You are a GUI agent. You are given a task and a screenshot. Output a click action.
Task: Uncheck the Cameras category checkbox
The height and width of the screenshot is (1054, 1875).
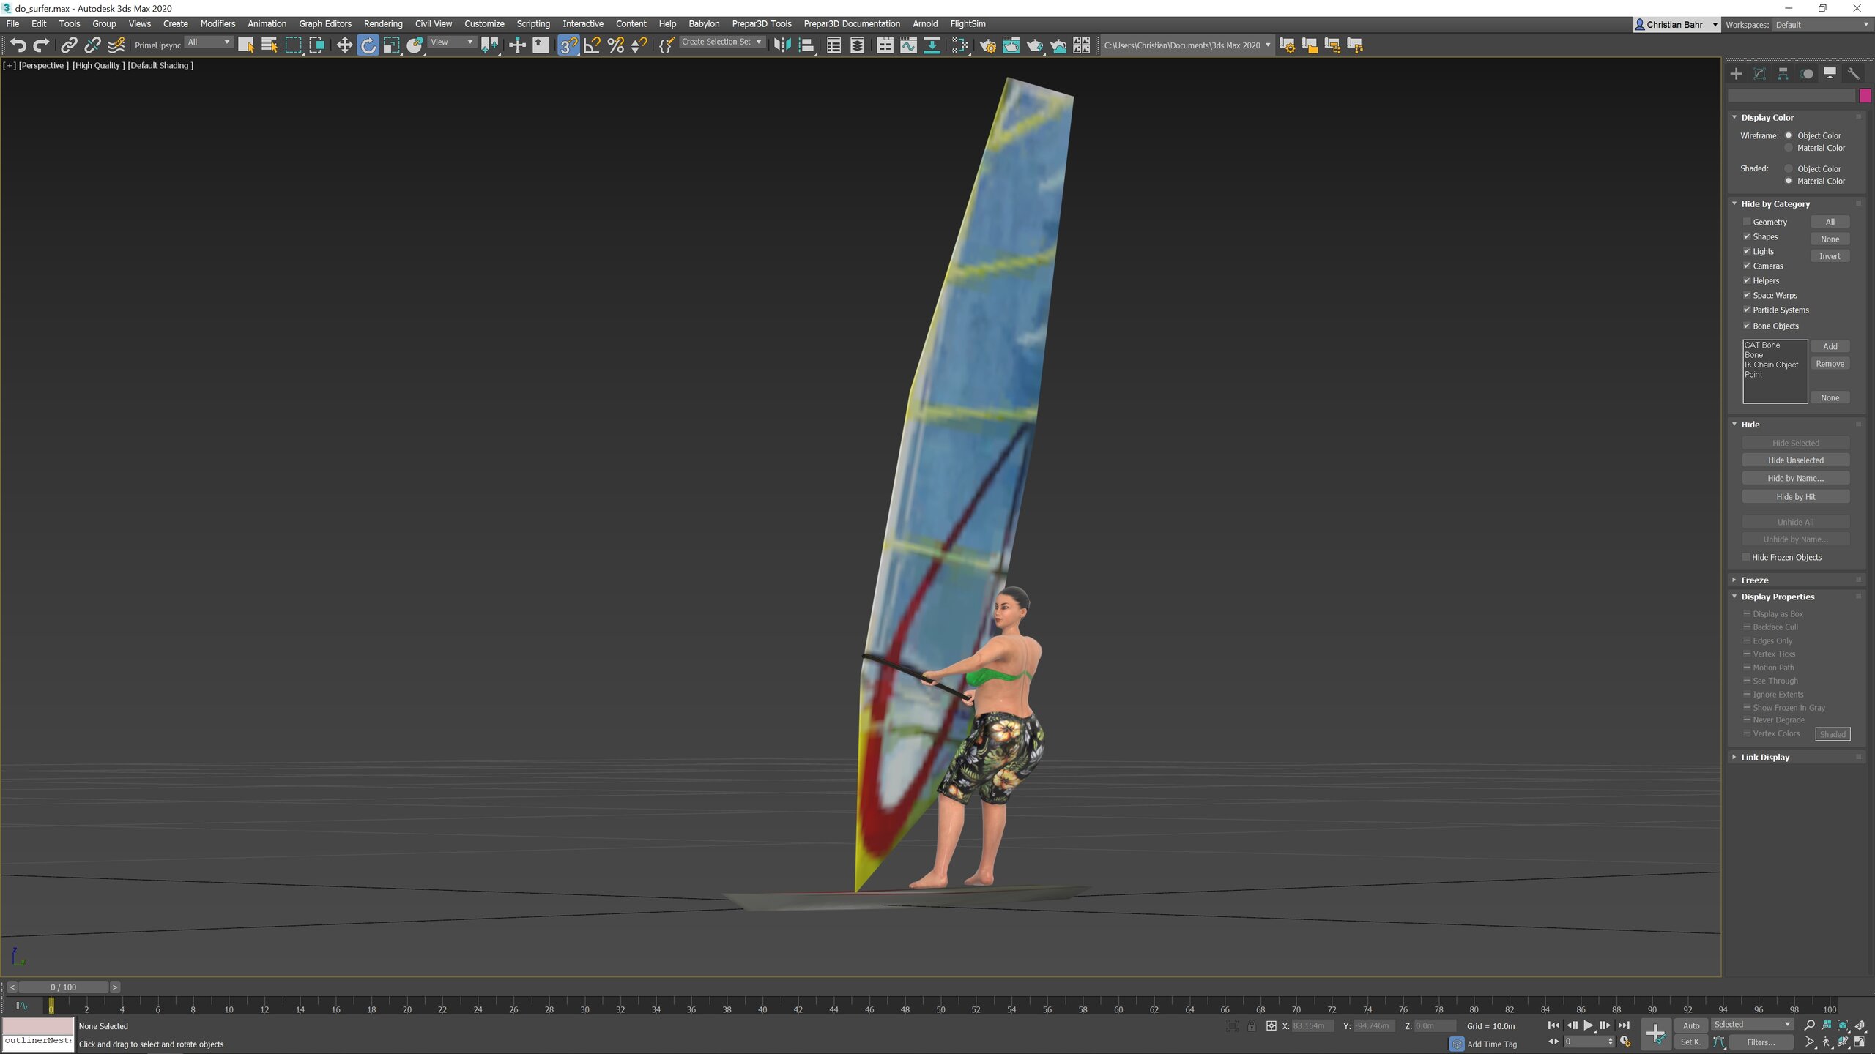1747,266
